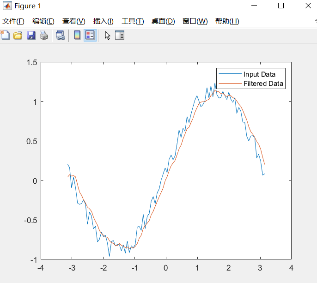Click the x-axis tick label 4
The width and height of the screenshot is (317, 283).
291,268
